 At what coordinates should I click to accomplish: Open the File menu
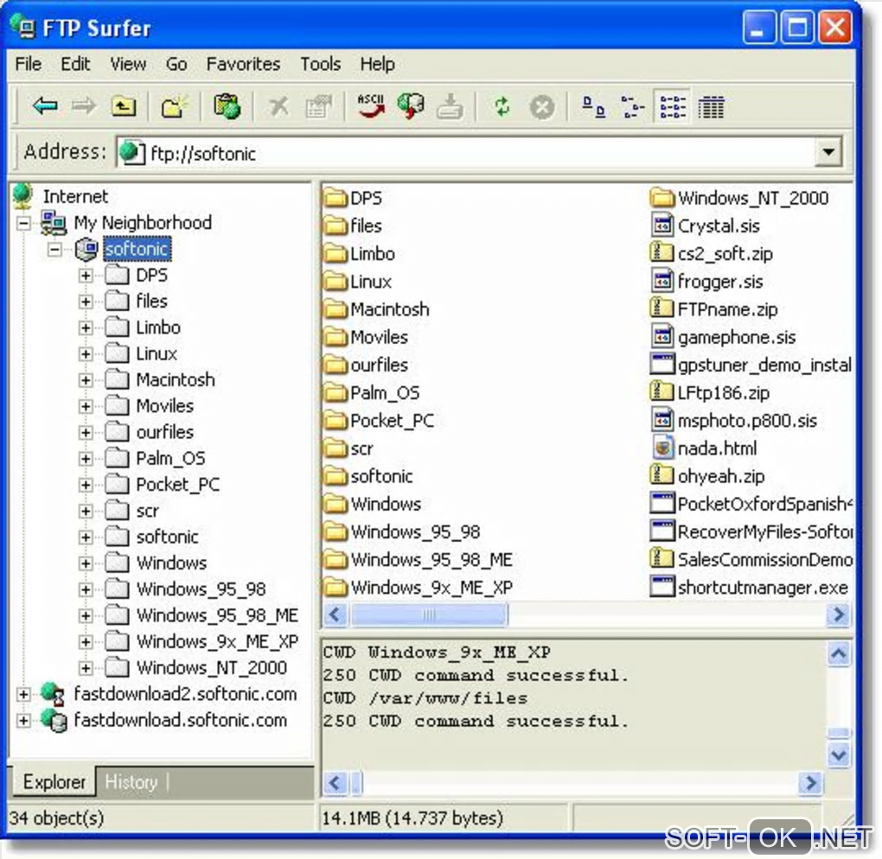pos(29,64)
